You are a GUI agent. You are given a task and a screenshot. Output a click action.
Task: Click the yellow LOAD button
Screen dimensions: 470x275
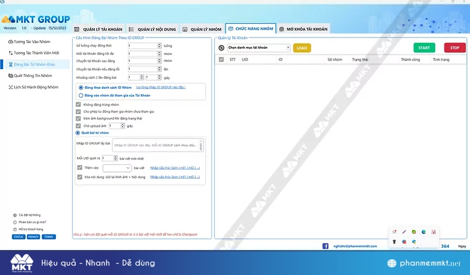302,48
